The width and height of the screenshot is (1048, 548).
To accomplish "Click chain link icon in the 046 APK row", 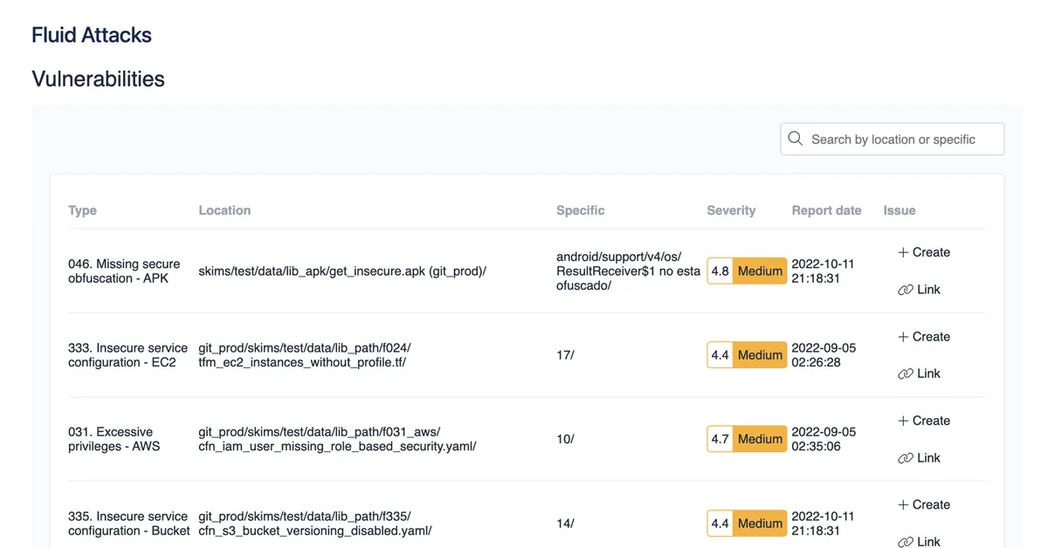I will [906, 290].
